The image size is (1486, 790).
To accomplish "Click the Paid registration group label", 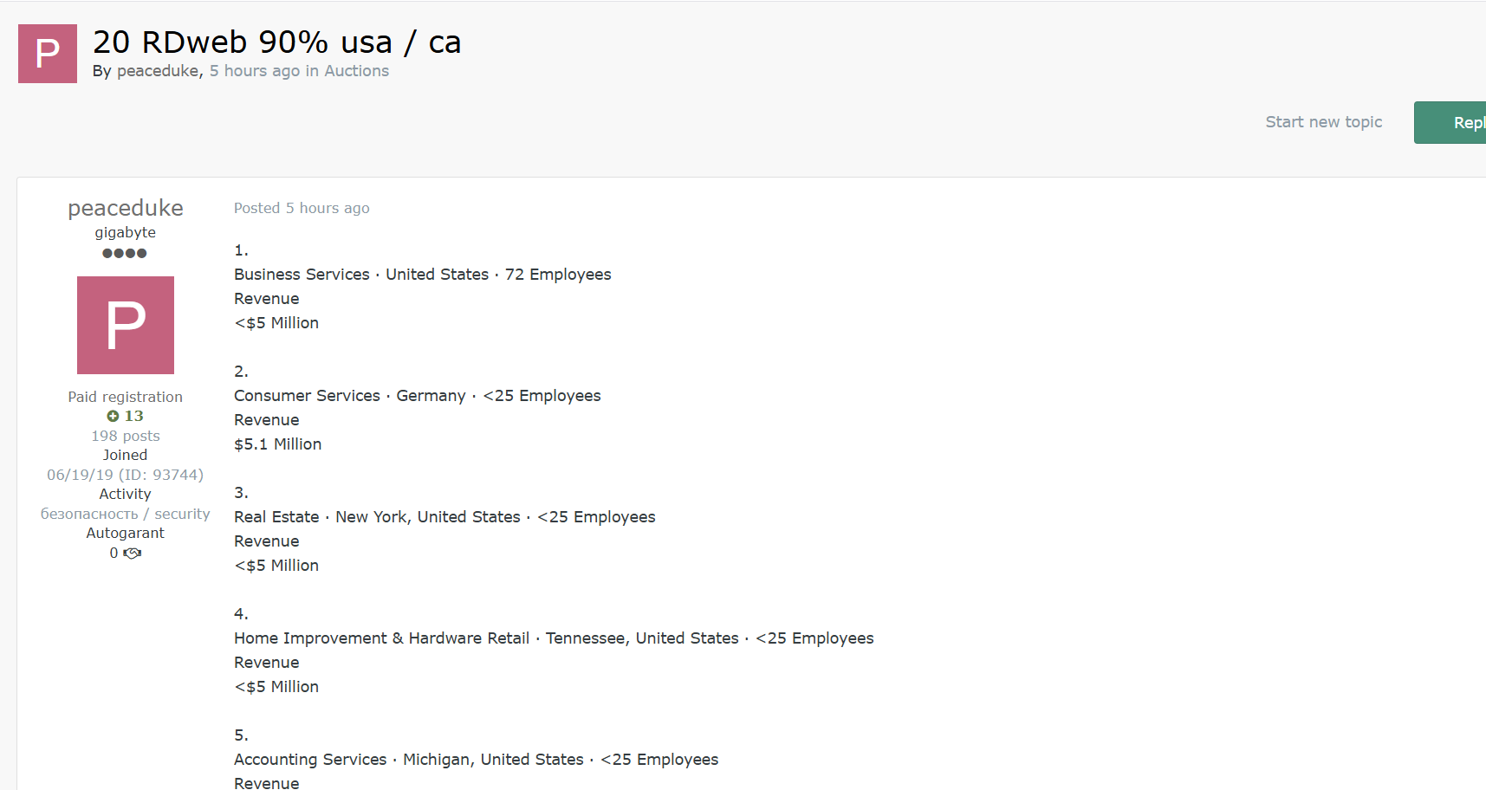I will coord(126,397).
